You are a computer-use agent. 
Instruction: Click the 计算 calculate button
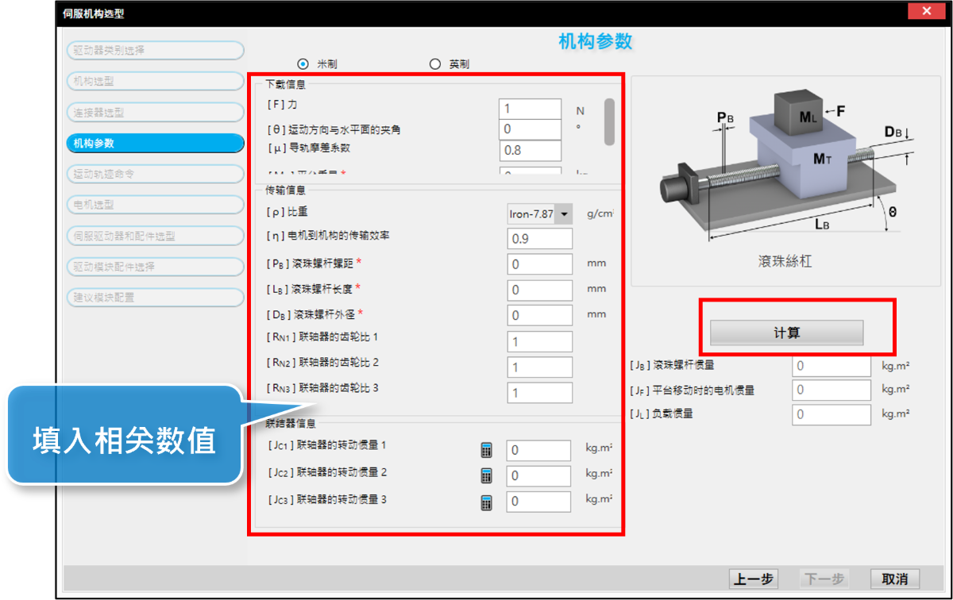pyautogui.click(x=785, y=333)
